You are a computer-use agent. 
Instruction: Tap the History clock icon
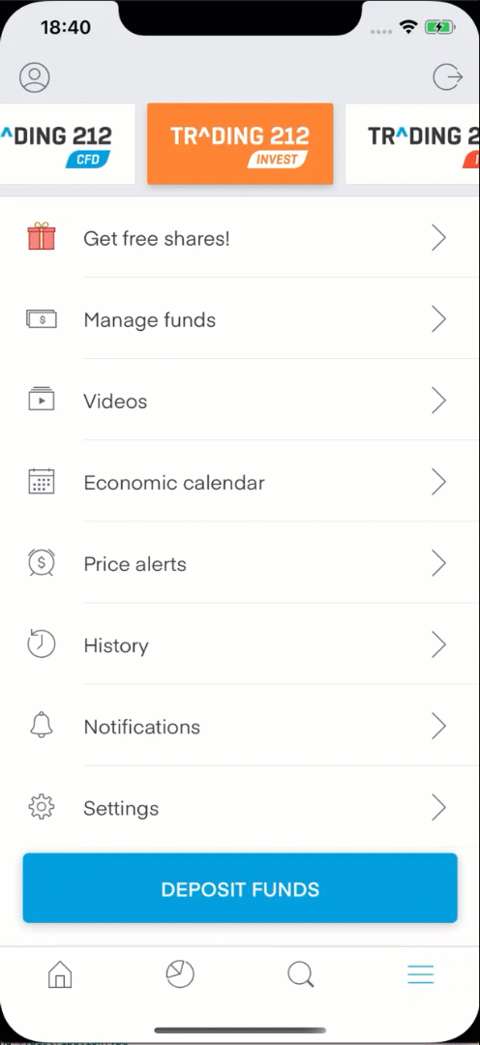42,644
